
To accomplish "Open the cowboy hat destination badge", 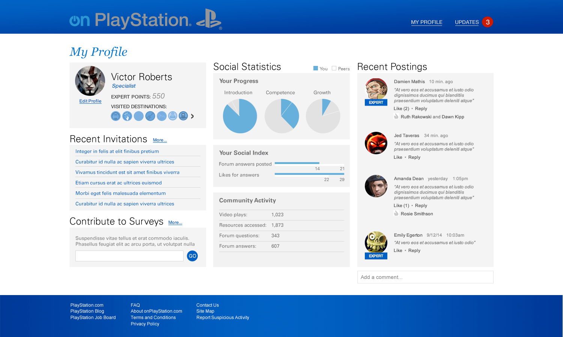I will click(x=183, y=116).
